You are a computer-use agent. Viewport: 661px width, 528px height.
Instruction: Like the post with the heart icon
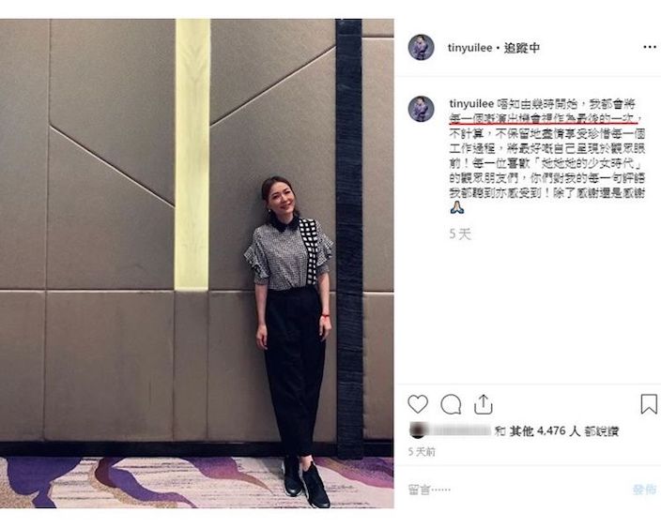coord(418,404)
